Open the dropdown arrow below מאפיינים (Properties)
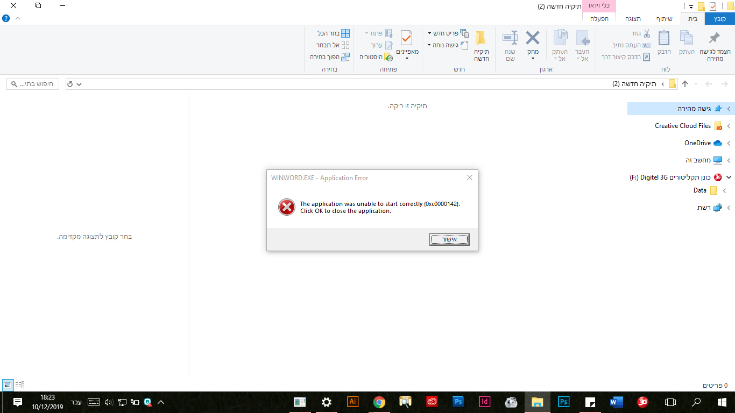The width and height of the screenshot is (735, 413). tap(407, 58)
